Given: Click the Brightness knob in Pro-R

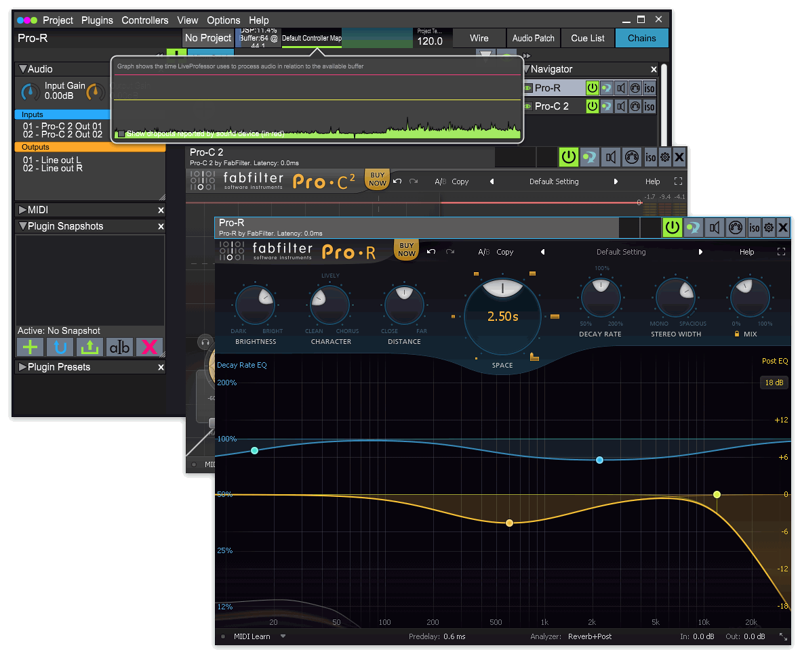Looking at the screenshot, I should click(x=256, y=305).
